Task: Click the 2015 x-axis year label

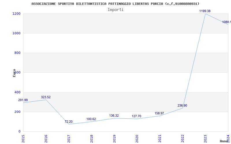Action: [23, 139]
